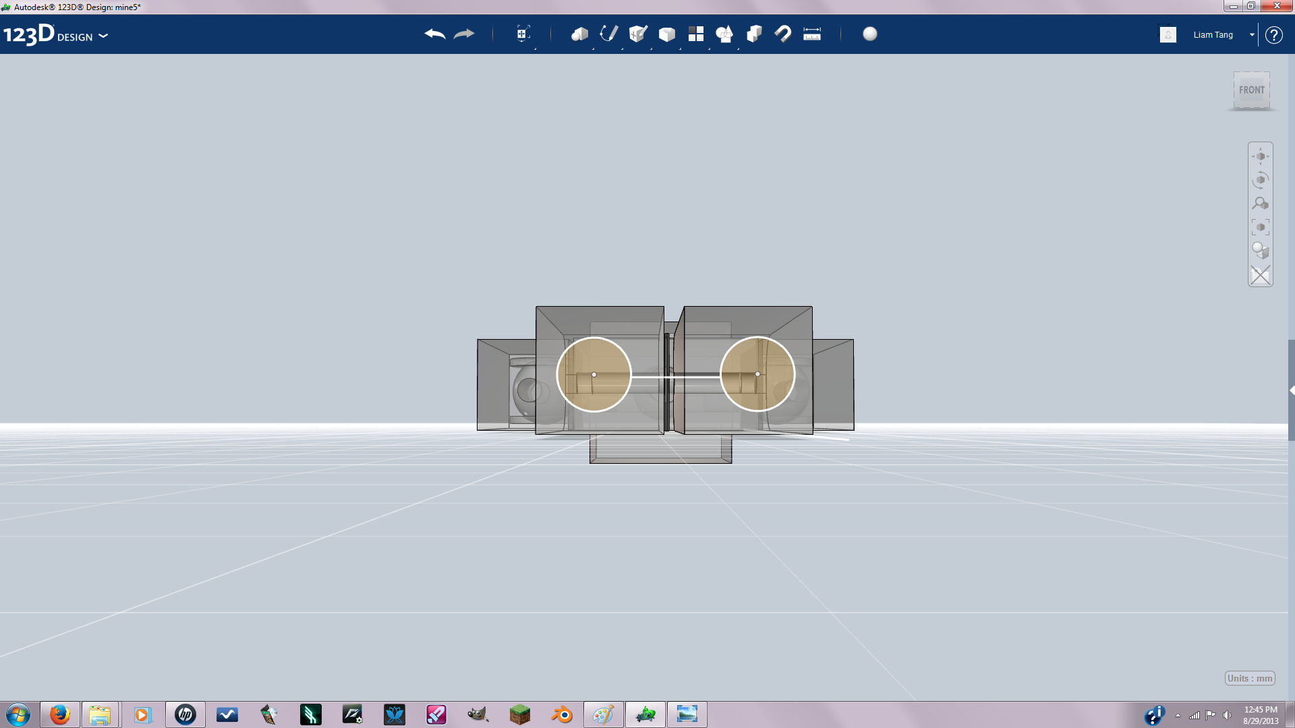Viewport: 1295px width, 728px height.
Task: Toggle materials and outlines display mode
Action: click(1261, 251)
